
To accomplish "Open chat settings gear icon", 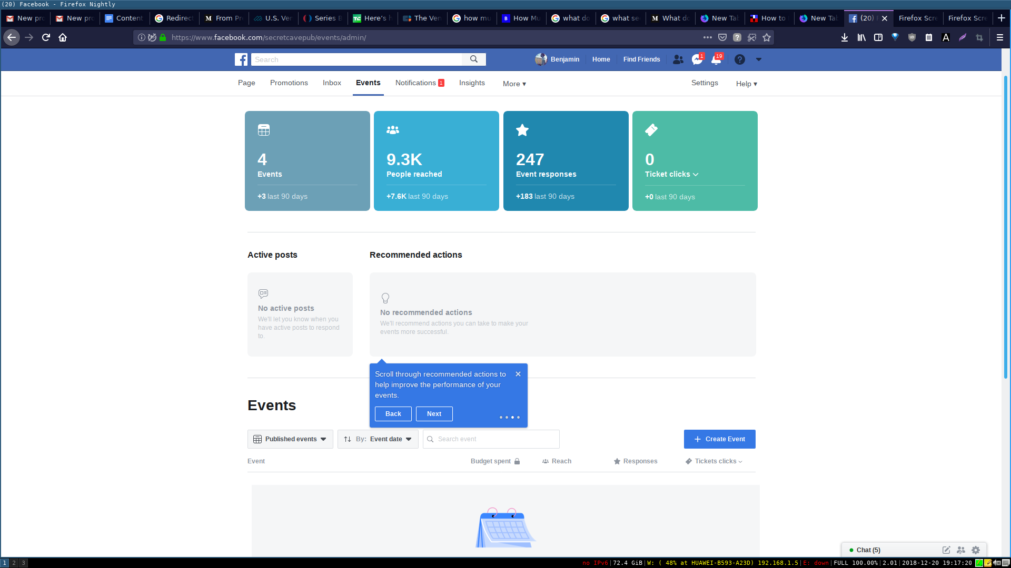I will 976,550.
